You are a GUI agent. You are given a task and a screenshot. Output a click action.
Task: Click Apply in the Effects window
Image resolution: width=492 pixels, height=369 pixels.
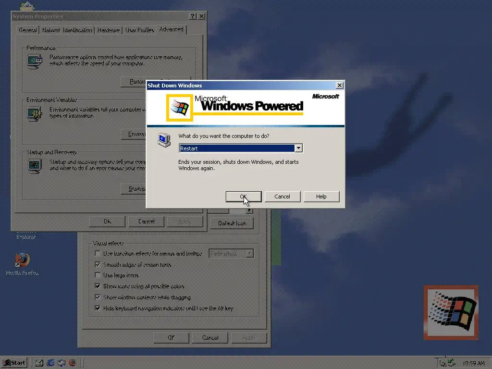(249, 338)
